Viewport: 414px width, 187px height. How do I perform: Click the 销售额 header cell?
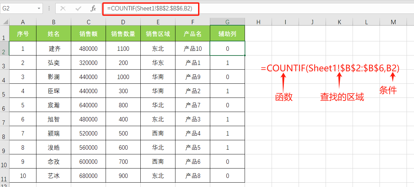tap(88, 34)
